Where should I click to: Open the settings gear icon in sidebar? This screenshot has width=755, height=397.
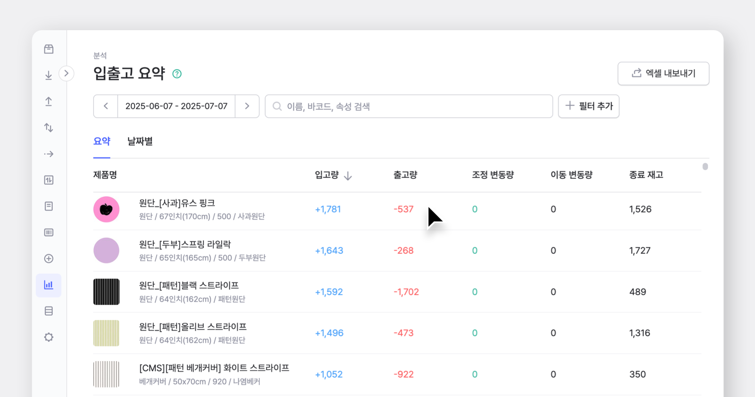point(49,337)
